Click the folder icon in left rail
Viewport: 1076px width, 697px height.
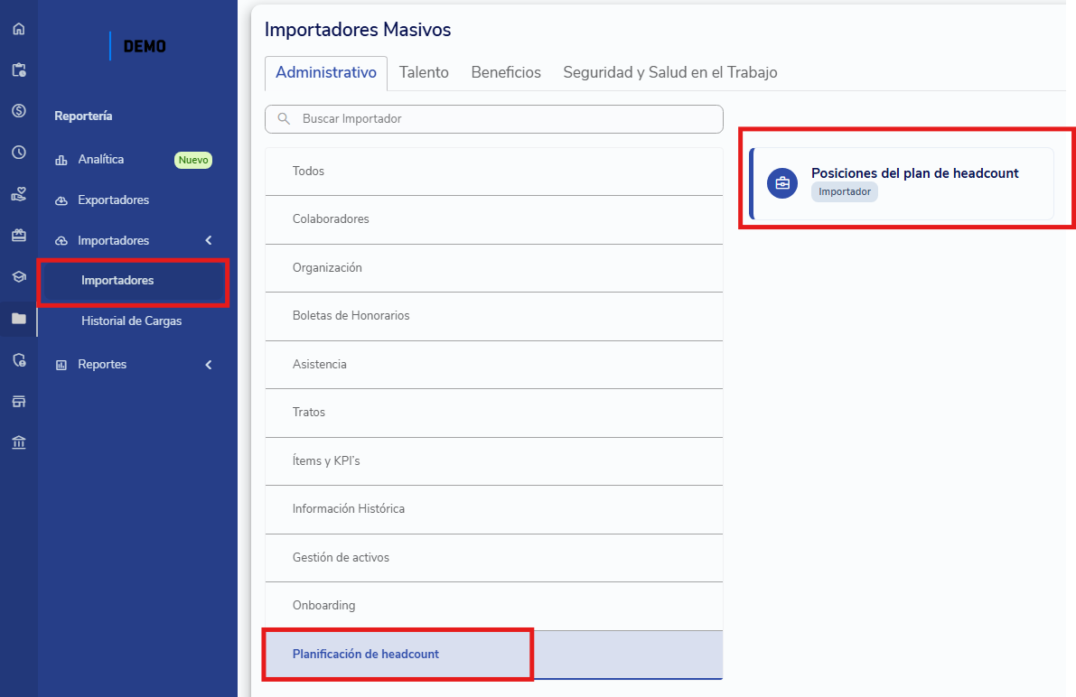19,319
